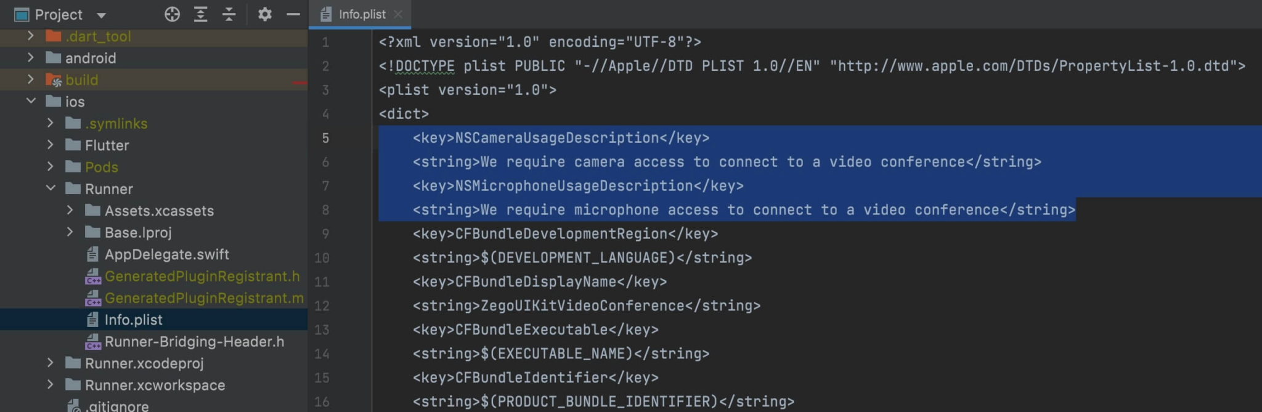Click the GeneratedPluginRegistrant.h C++ file icon
Viewport: 1262px width, 412px height.
[x=92, y=276]
